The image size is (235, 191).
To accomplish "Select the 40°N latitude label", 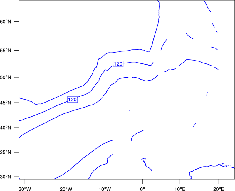I will 6,128.
